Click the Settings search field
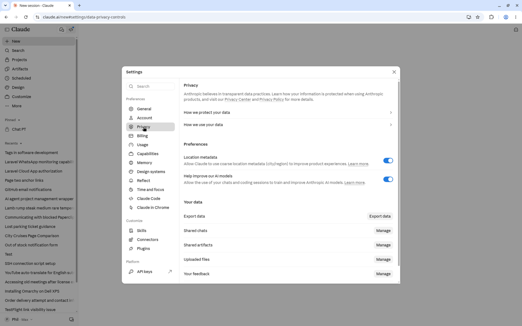Screen dimensions: 522x326 150,86
